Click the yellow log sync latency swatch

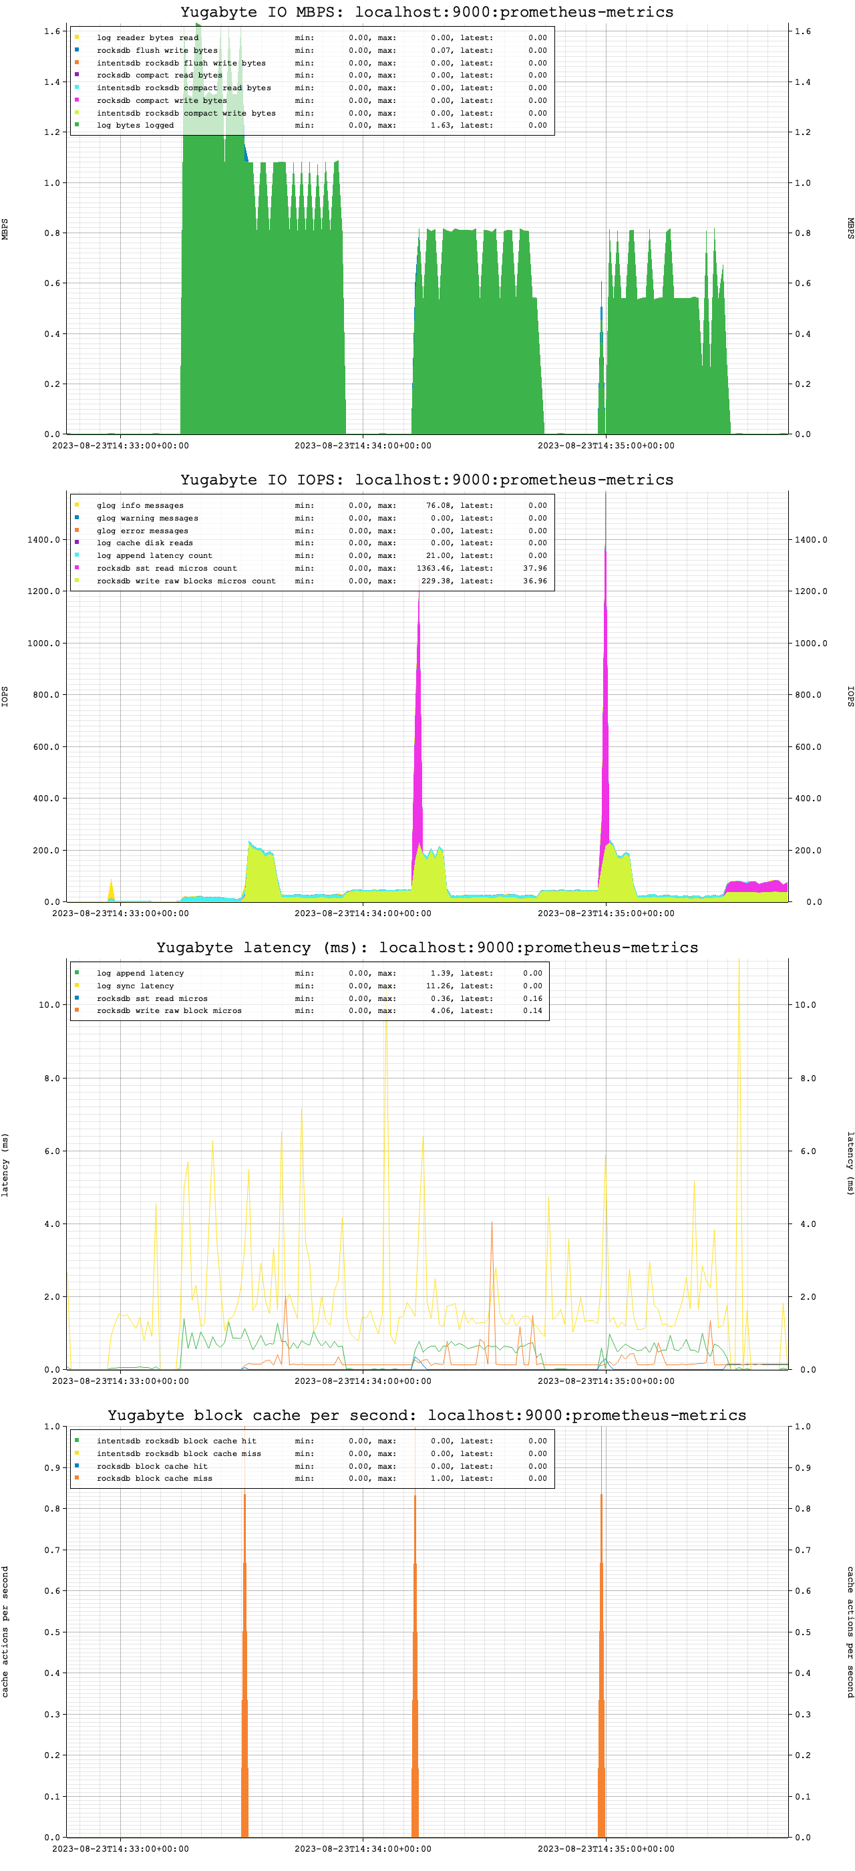tap(77, 985)
